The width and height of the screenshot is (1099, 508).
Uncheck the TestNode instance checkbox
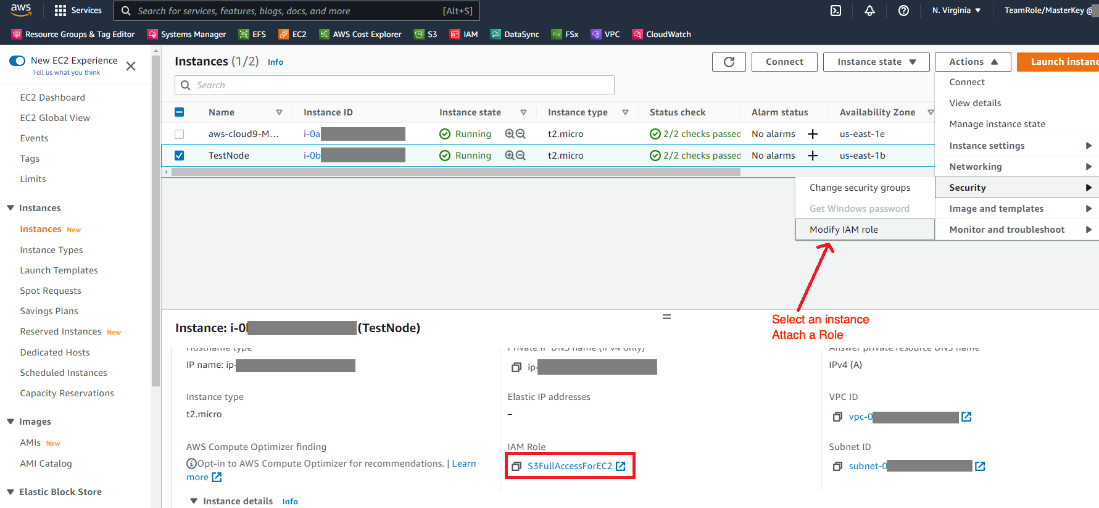(179, 156)
